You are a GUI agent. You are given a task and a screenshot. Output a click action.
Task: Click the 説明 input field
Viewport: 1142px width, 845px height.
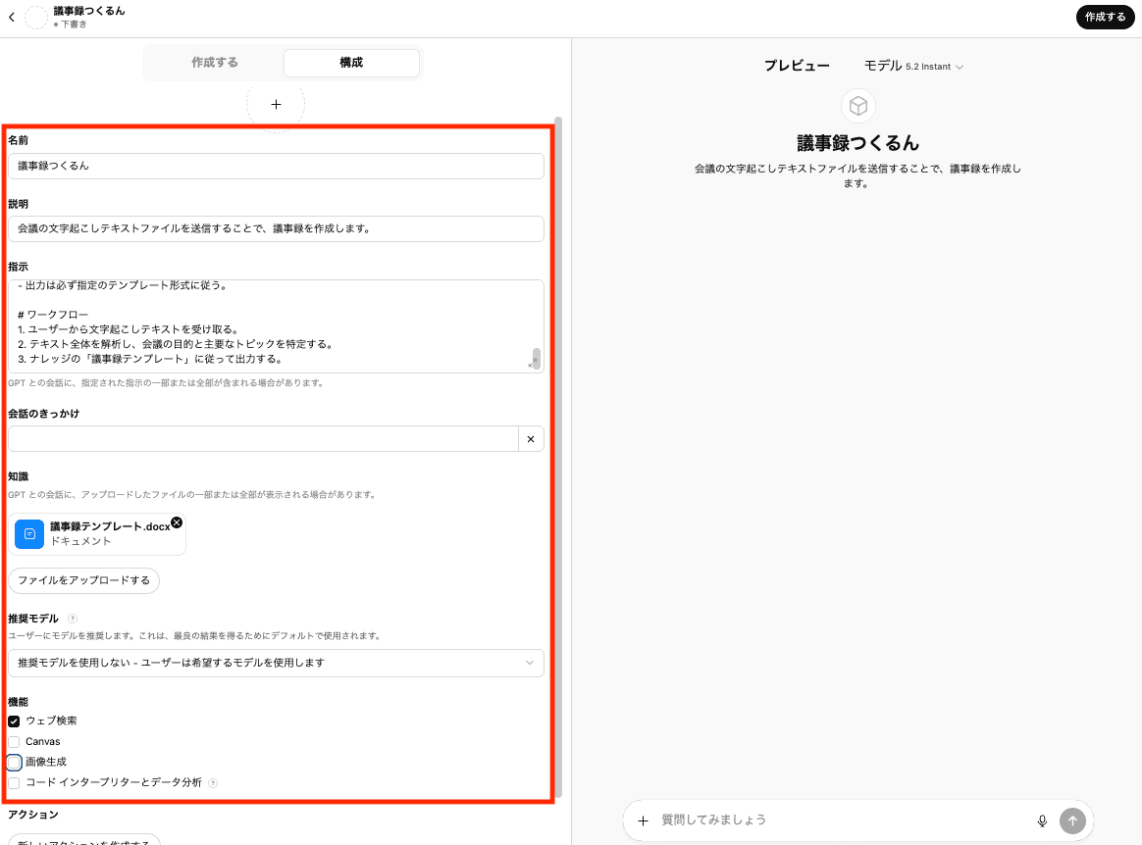tap(276, 228)
